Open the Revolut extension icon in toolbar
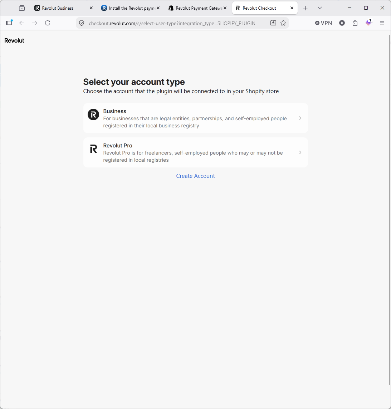This screenshot has width=391, height=409. 342,23
